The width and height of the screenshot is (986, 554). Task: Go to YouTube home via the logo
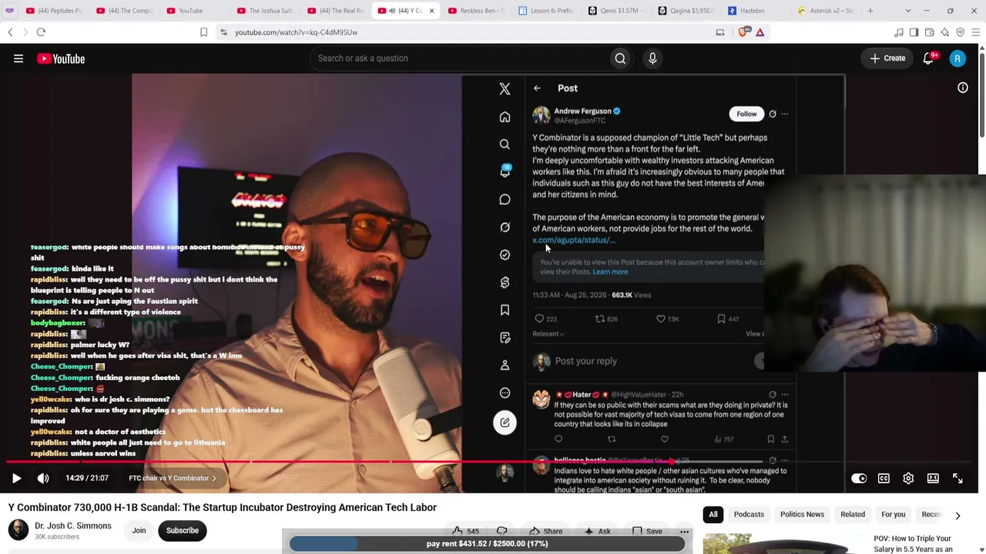point(61,58)
